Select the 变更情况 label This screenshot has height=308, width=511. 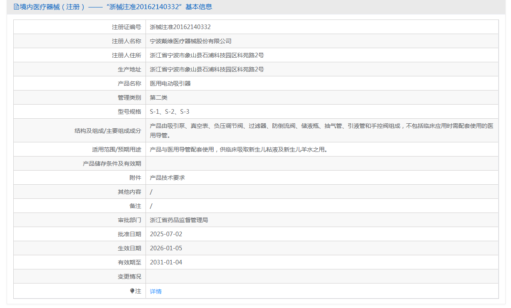click(129, 276)
